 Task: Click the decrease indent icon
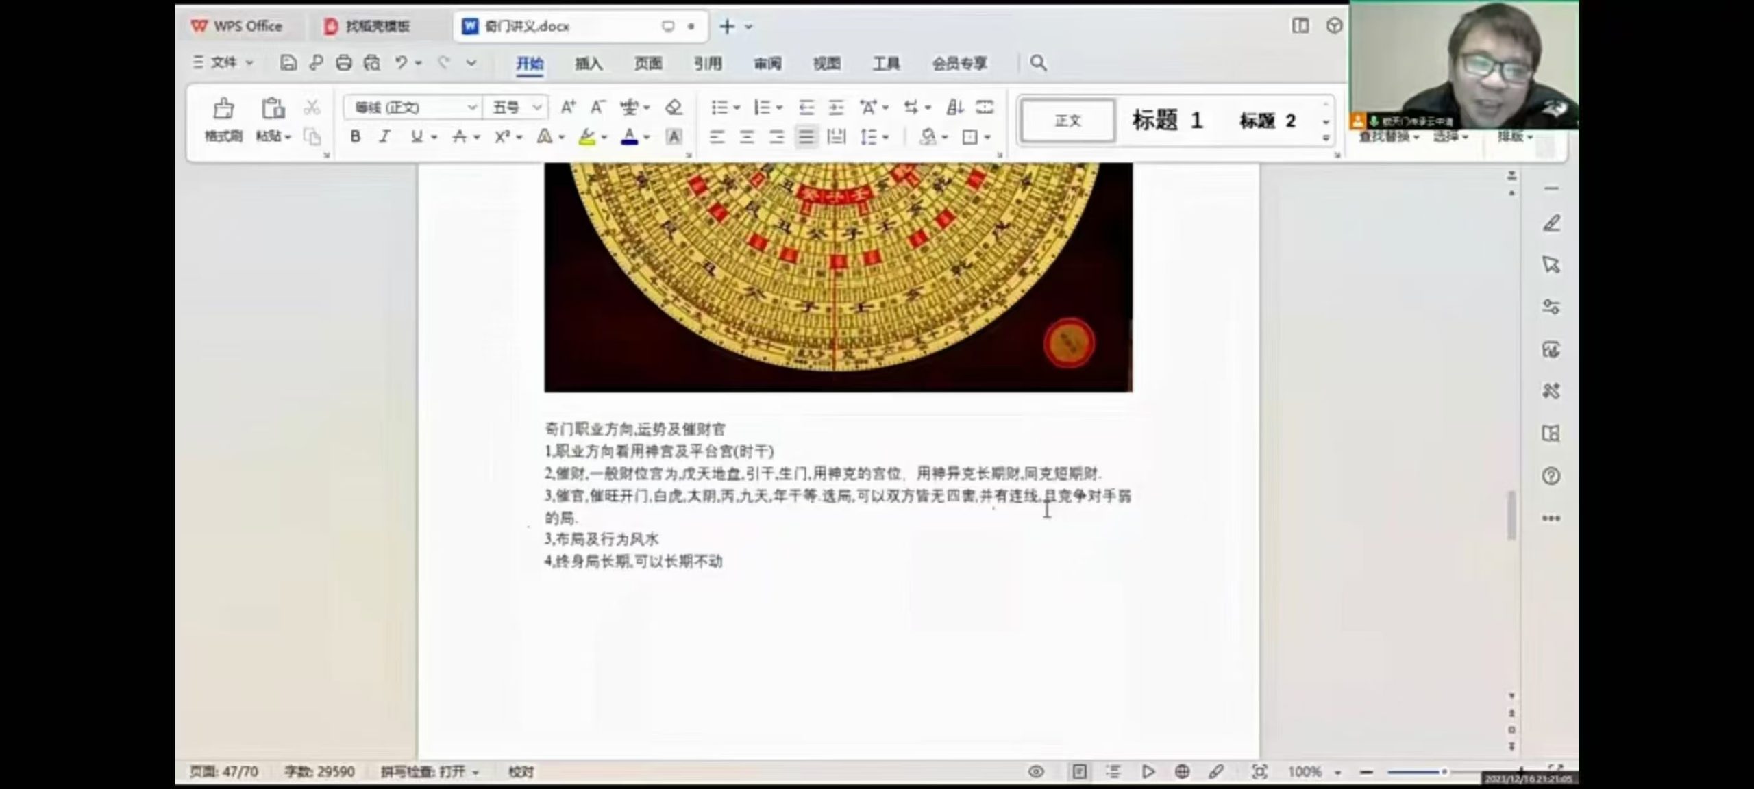pyautogui.click(x=806, y=107)
